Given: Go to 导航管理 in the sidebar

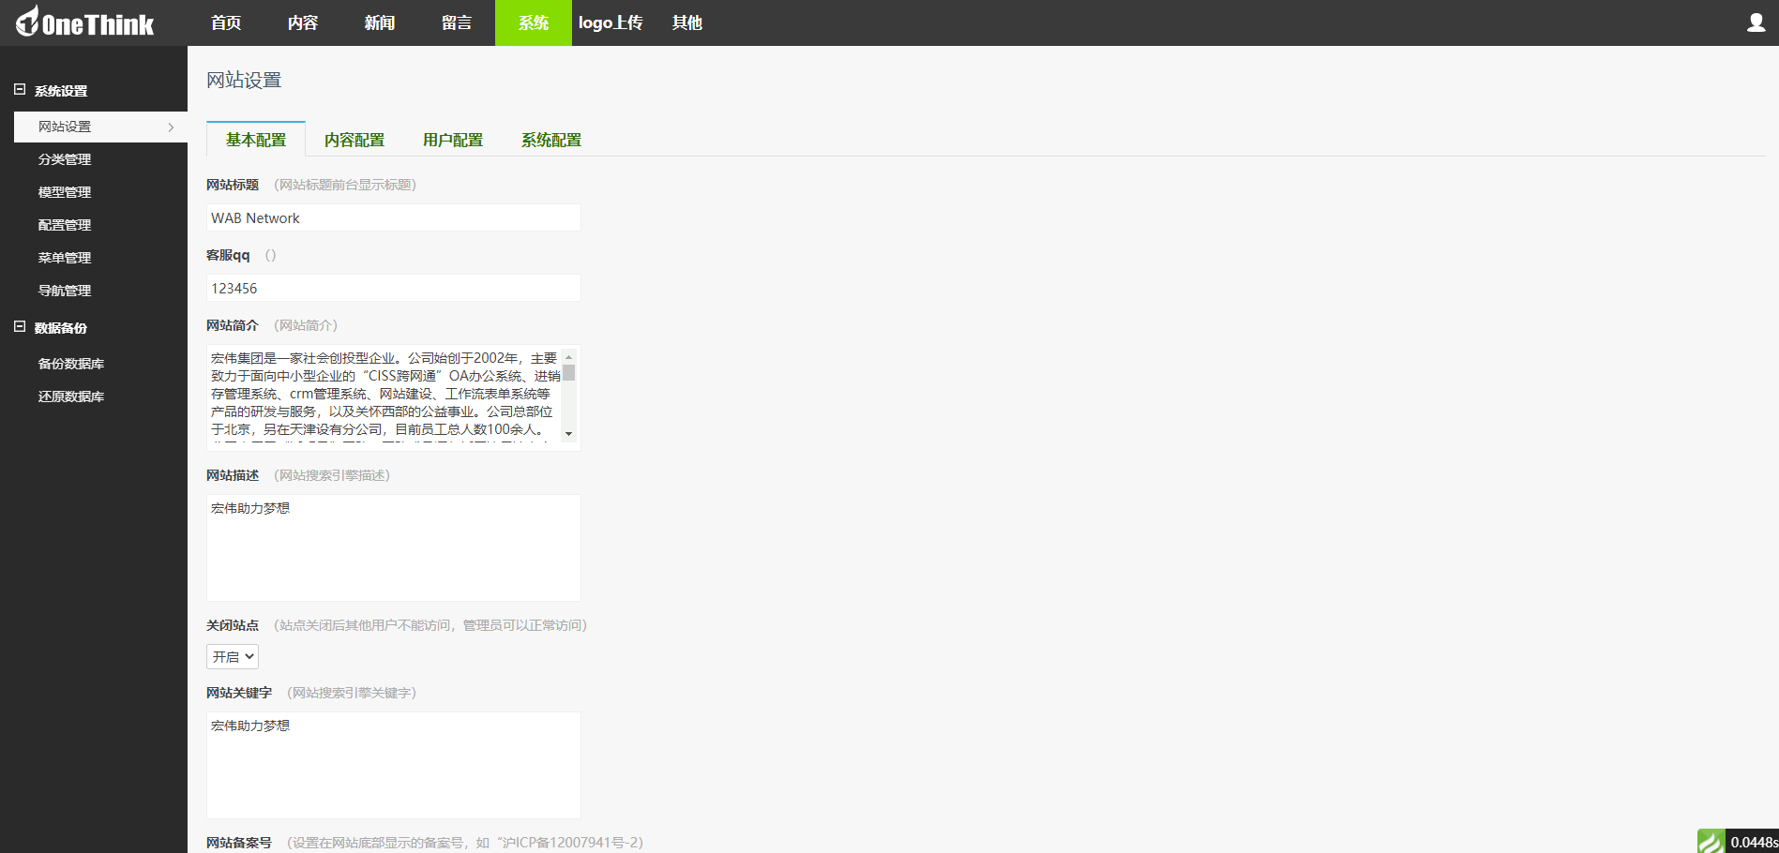Looking at the screenshot, I should [x=65, y=291].
